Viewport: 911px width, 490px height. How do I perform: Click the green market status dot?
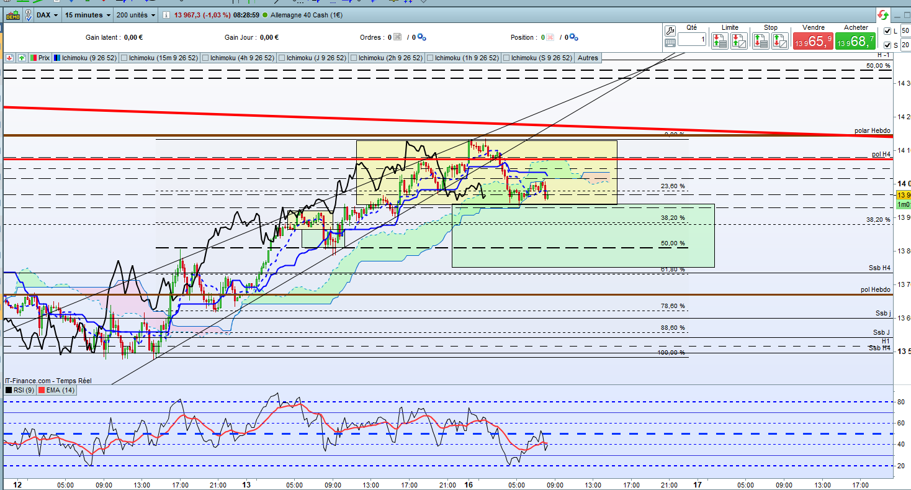266,14
